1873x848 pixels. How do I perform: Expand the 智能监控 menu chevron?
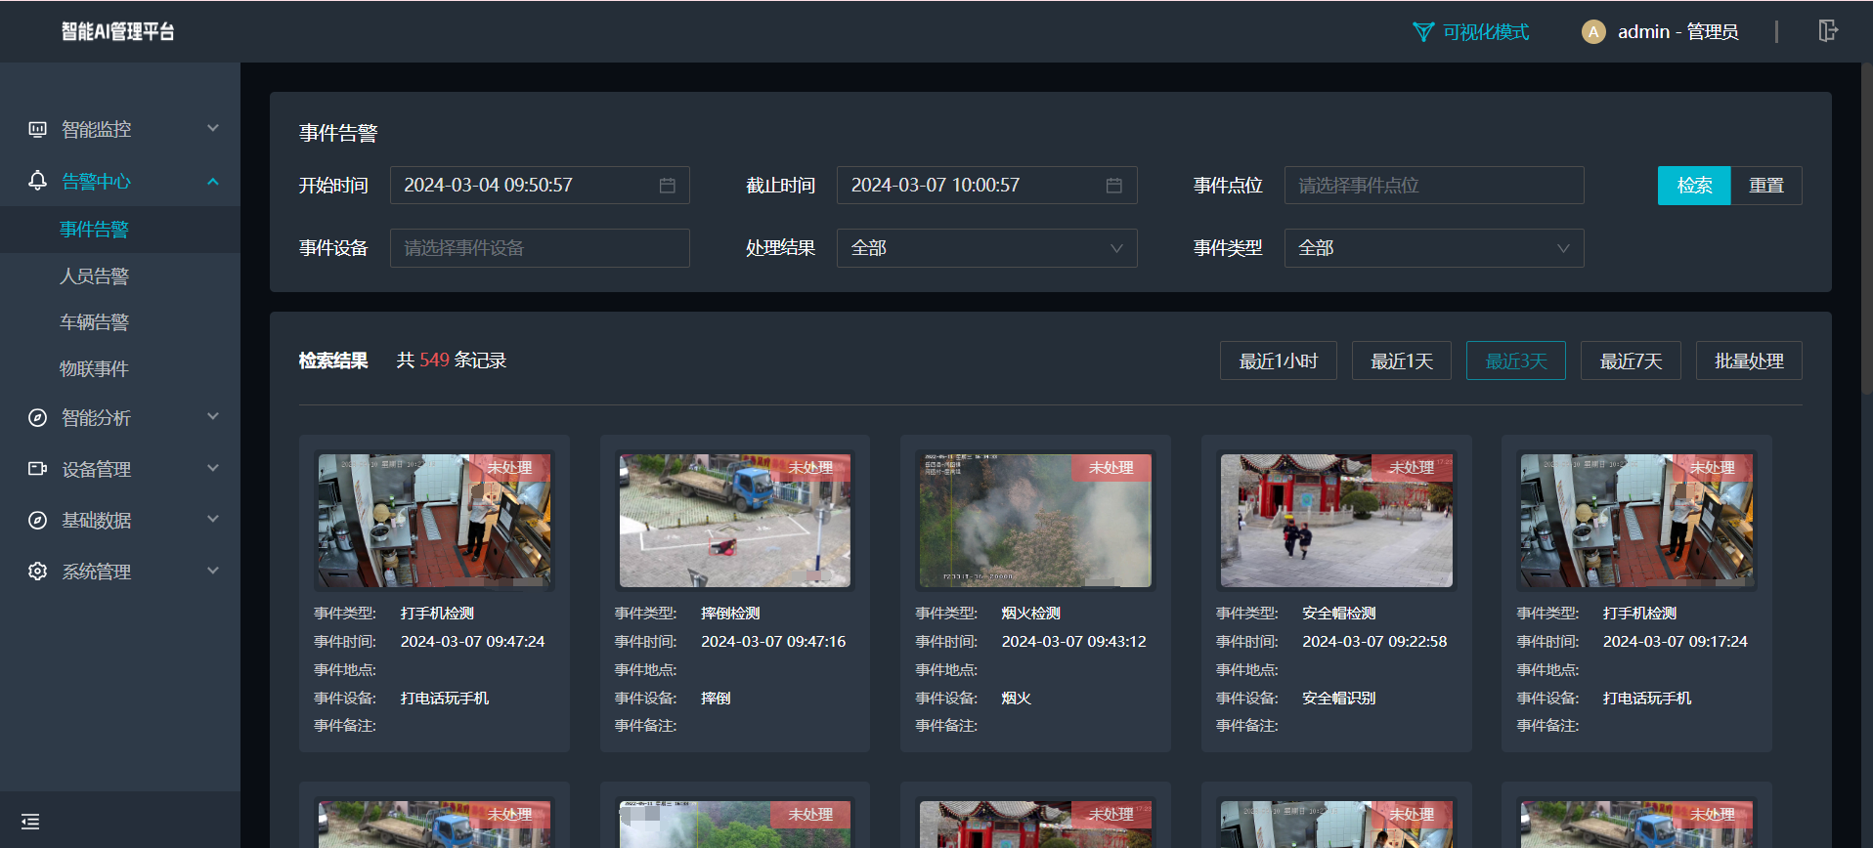coord(213,128)
